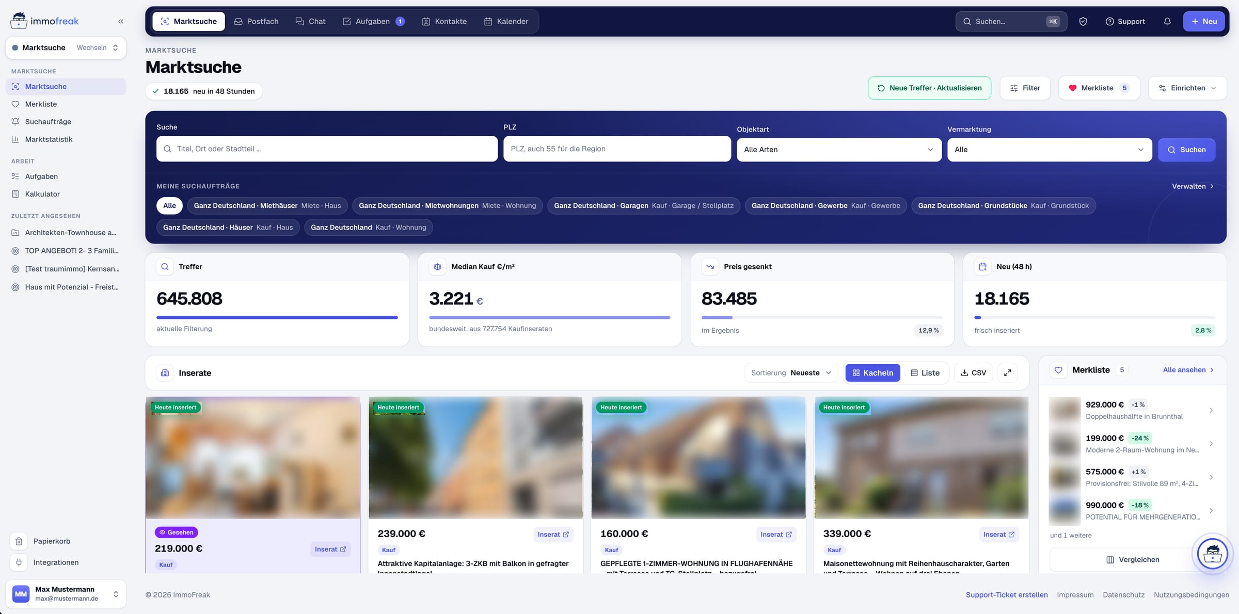Open Kalkulator in the sidebar
1239x614 pixels.
[66, 194]
